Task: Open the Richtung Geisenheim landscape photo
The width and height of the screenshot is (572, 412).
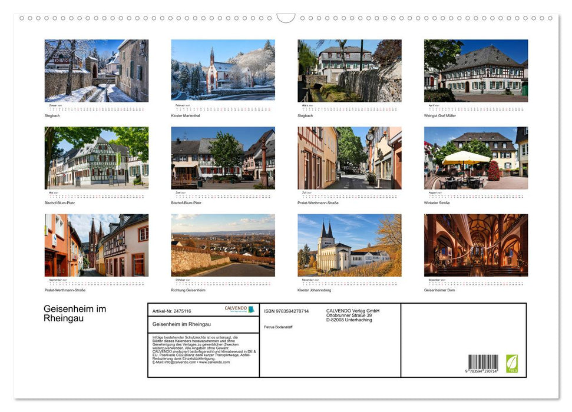Action: (x=223, y=245)
